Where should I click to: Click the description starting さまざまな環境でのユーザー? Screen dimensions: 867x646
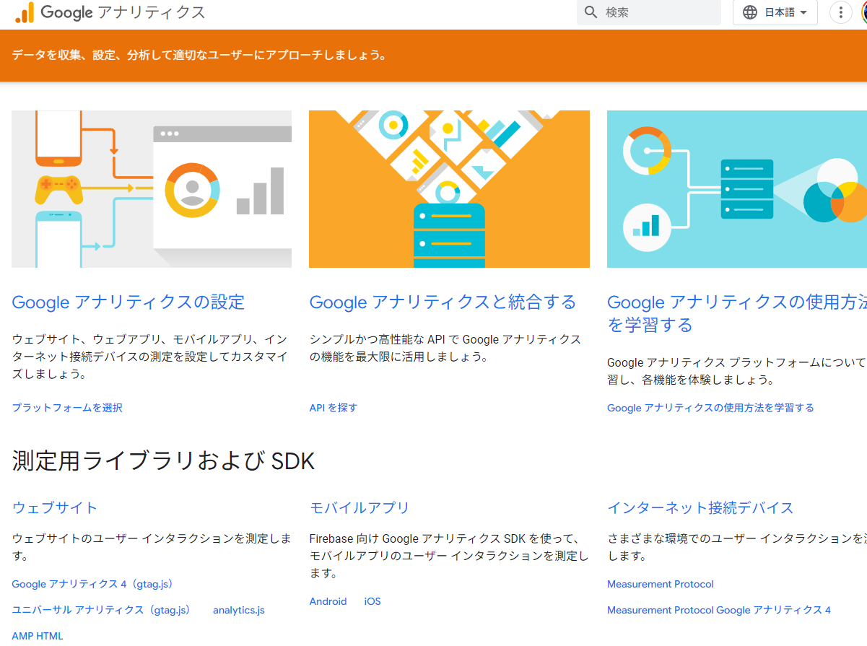[736, 547]
